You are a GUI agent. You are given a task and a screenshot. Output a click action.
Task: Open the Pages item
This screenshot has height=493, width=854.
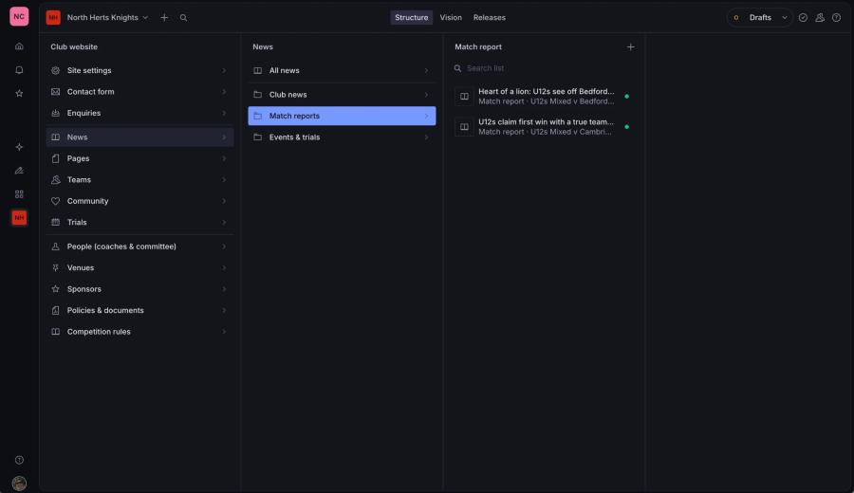coord(140,158)
